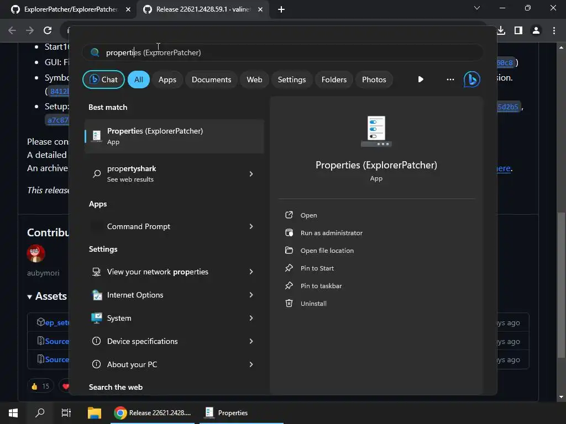The height and width of the screenshot is (424, 566).
Task: Open Task View on the taskbar
Action: [x=66, y=413]
